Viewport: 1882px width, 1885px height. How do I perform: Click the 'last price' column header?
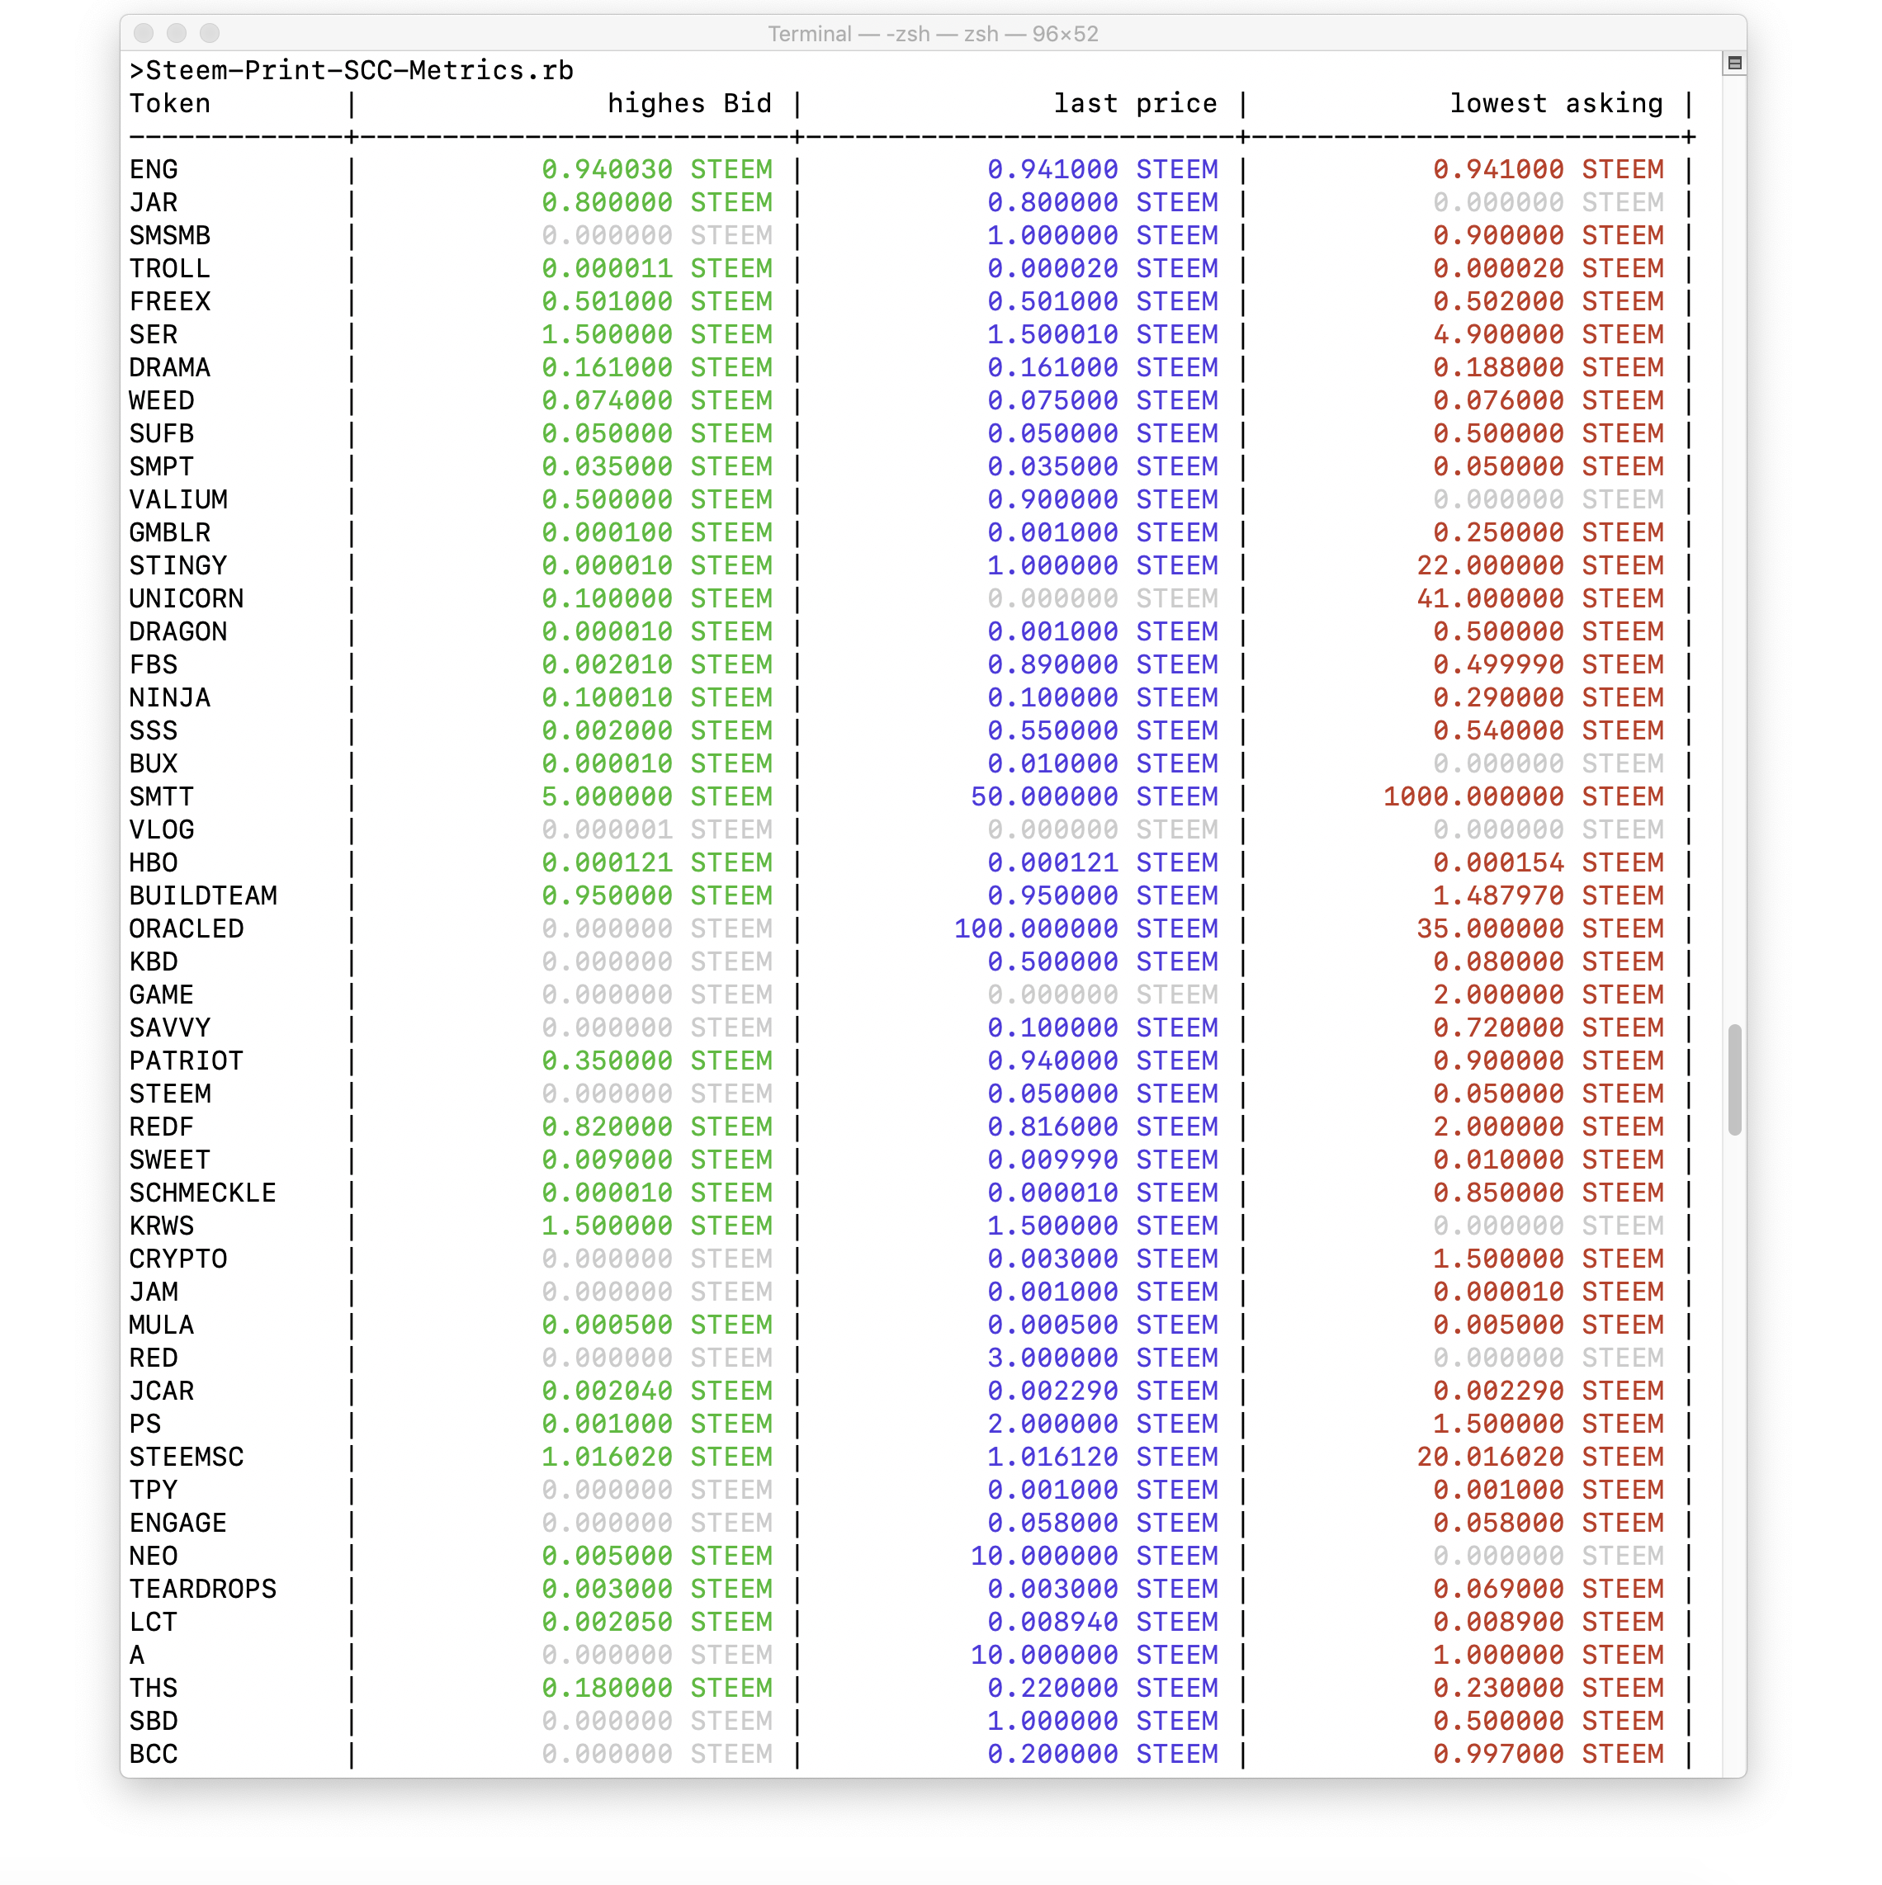point(1136,103)
